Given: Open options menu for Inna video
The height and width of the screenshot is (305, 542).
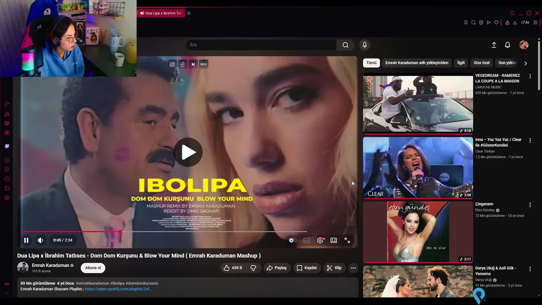Looking at the screenshot, I should tap(530, 140).
